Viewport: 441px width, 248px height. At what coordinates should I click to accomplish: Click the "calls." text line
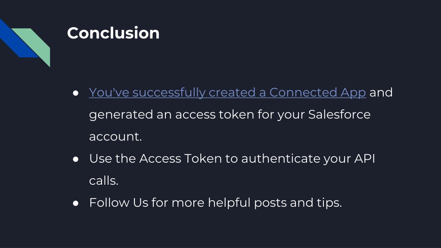click(x=103, y=180)
